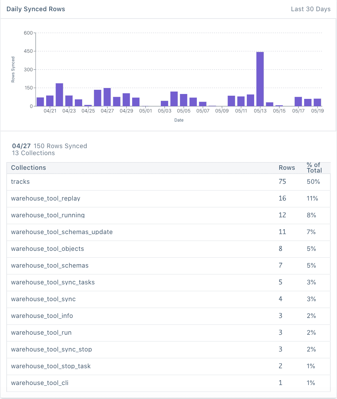Click the warehouse_tool_objects row
The height and width of the screenshot is (399, 337).
tap(47, 249)
